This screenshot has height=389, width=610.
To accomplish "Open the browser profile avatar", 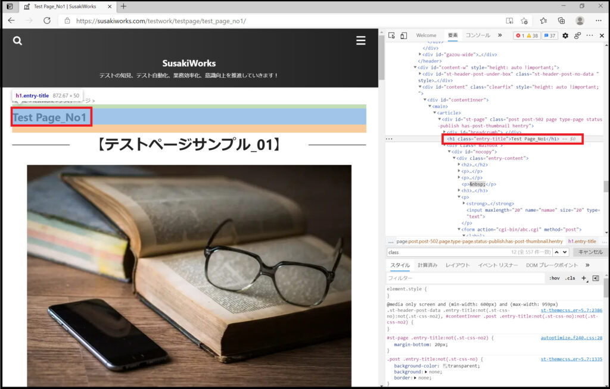I will click(580, 21).
